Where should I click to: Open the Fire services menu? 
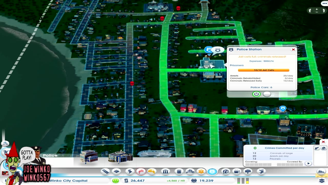190,171
